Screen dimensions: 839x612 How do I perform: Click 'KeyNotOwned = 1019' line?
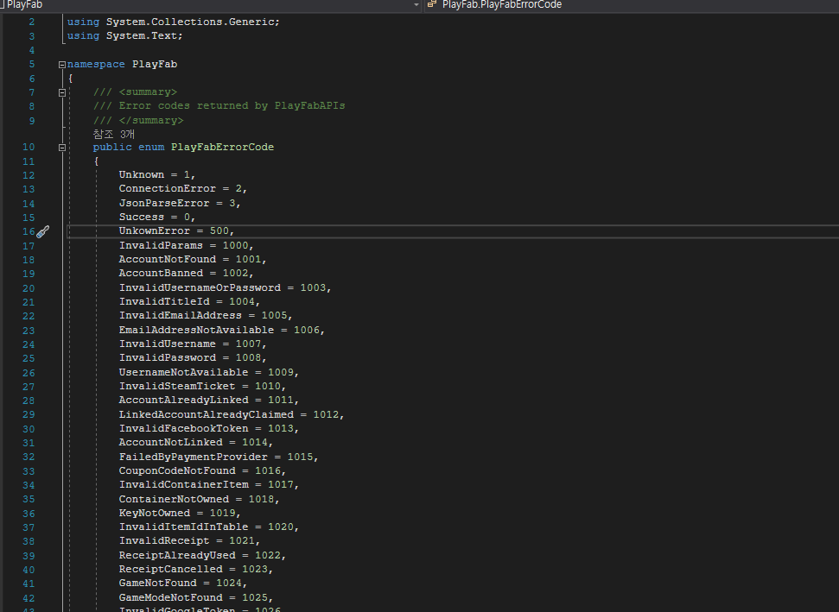pos(180,513)
